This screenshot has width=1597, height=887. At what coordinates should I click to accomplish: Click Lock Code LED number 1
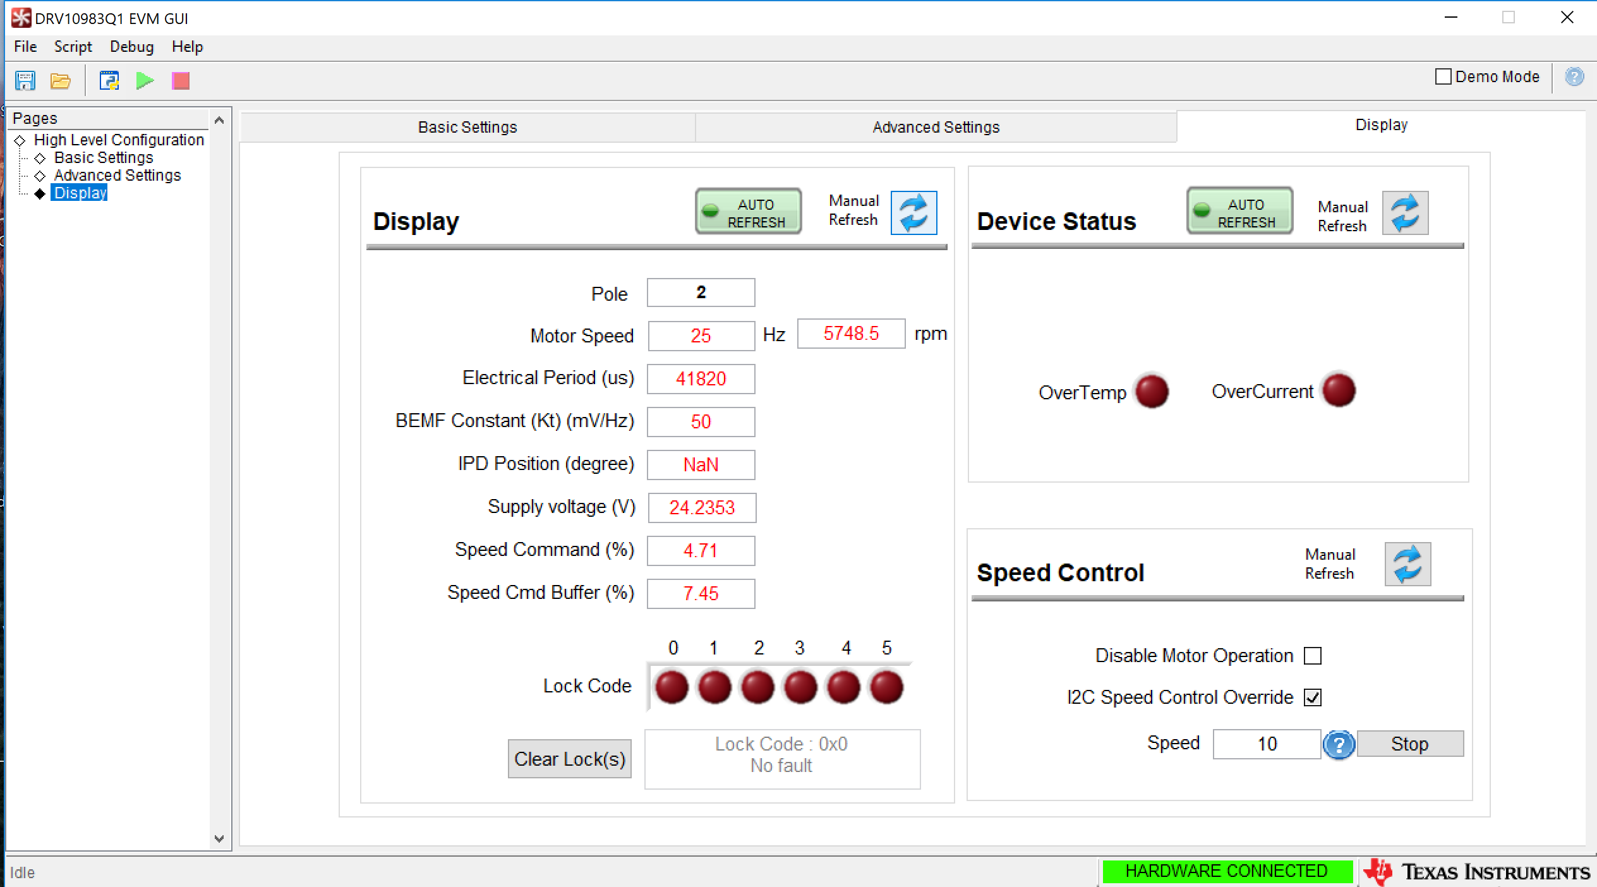click(x=714, y=687)
